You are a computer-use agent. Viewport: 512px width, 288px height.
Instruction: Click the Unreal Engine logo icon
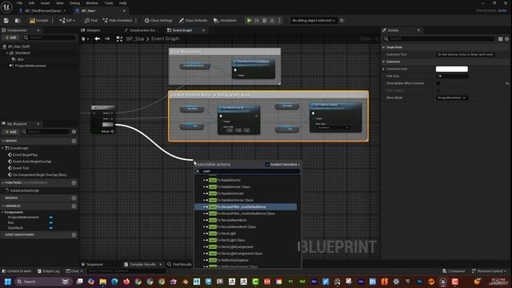(6, 7)
